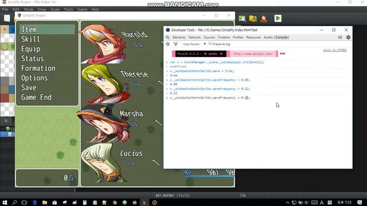Open Task View on the taskbar

(24, 203)
